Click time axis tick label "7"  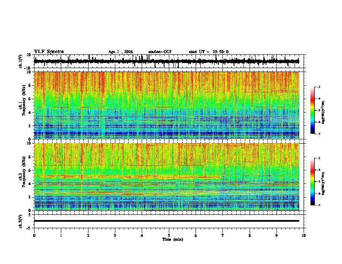tap(223, 236)
